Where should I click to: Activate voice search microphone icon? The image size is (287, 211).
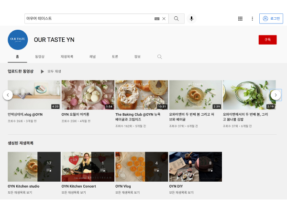(191, 19)
